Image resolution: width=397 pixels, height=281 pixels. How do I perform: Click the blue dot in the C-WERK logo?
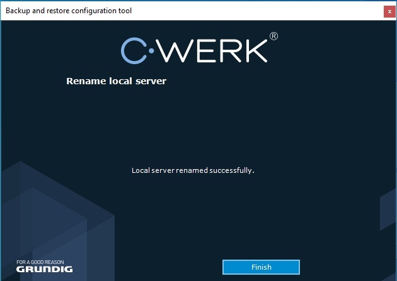pyautogui.click(x=151, y=51)
